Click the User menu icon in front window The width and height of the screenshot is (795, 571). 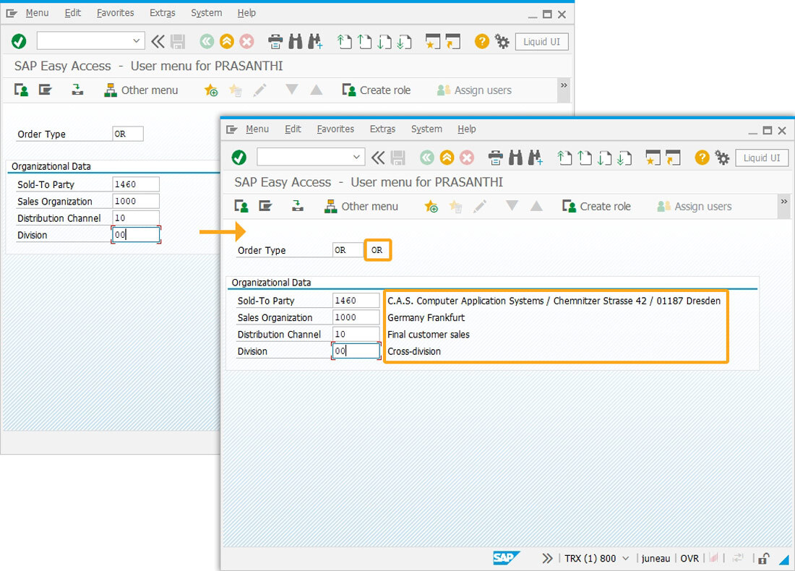pos(241,207)
